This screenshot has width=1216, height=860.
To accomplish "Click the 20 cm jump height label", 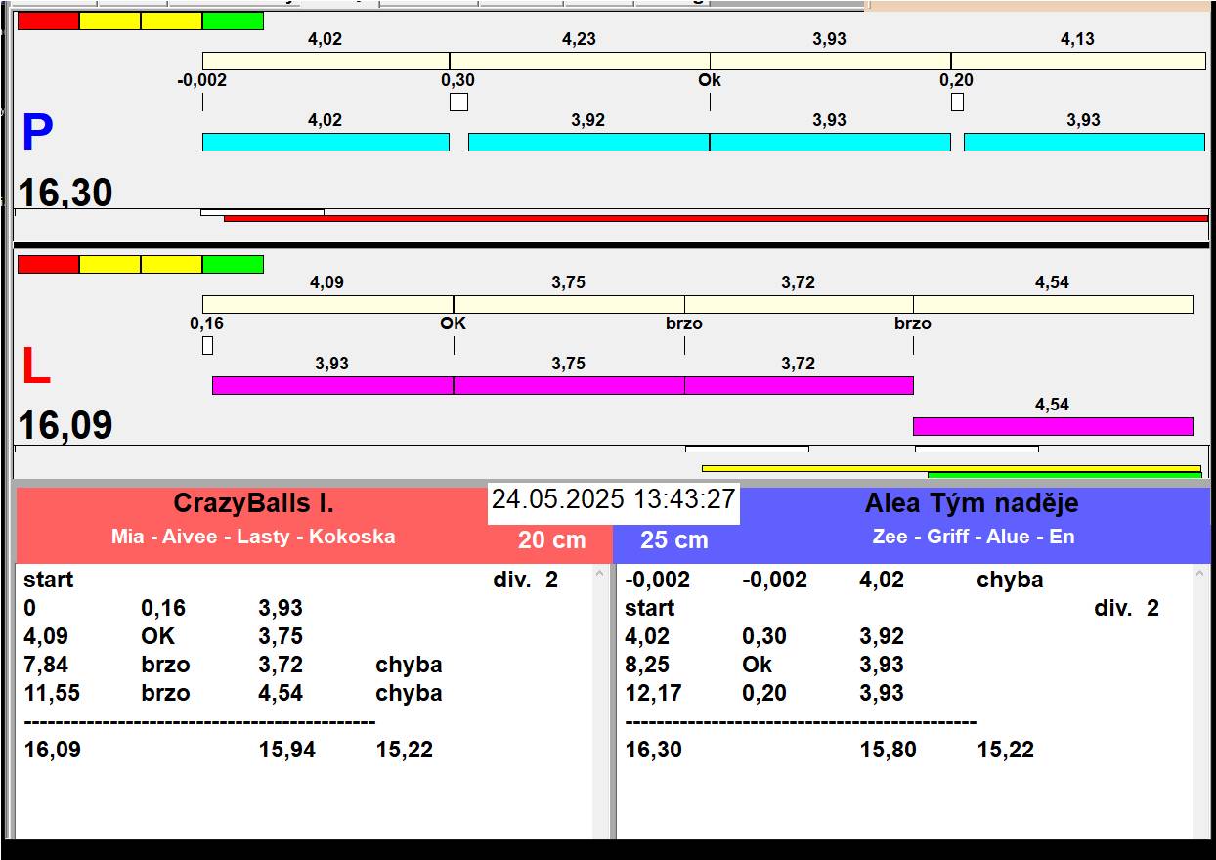I will pyautogui.click(x=552, y=539).
